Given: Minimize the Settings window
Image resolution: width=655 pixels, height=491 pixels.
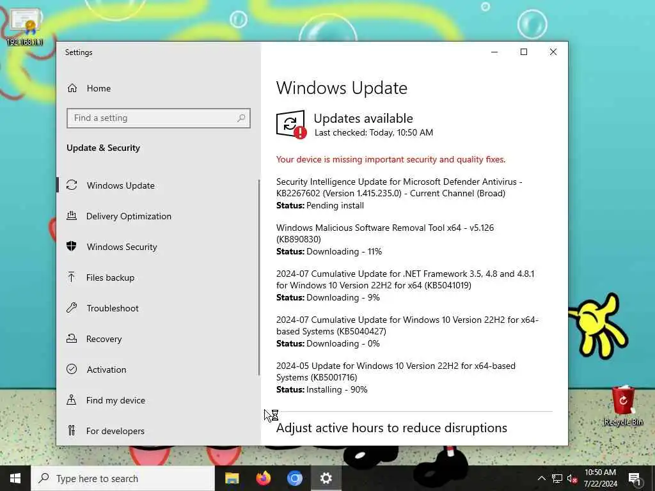Looking at the screenshot, I should (494, 52).
